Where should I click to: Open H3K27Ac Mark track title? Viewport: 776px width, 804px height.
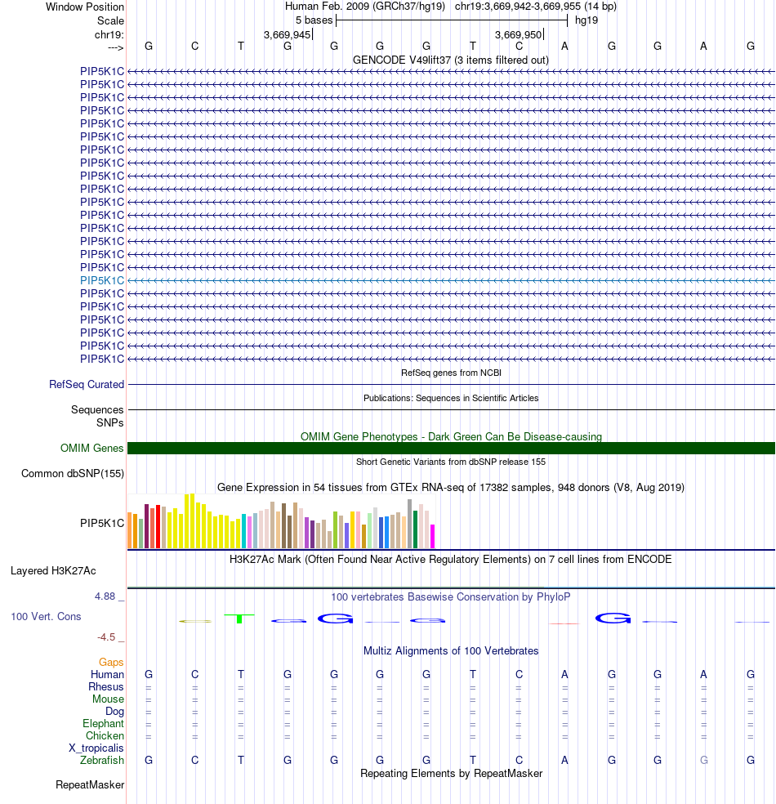click(x=451, y=559)
